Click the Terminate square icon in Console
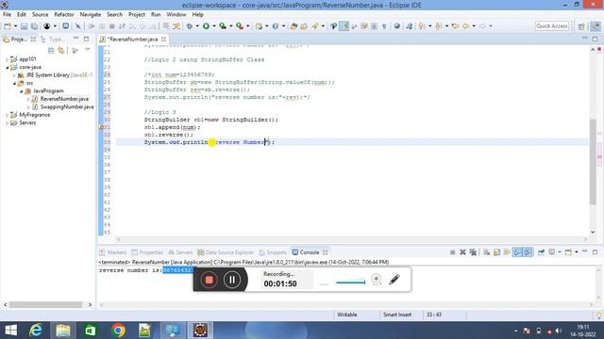This screenshot has height=339, width=604. (453, 252)
